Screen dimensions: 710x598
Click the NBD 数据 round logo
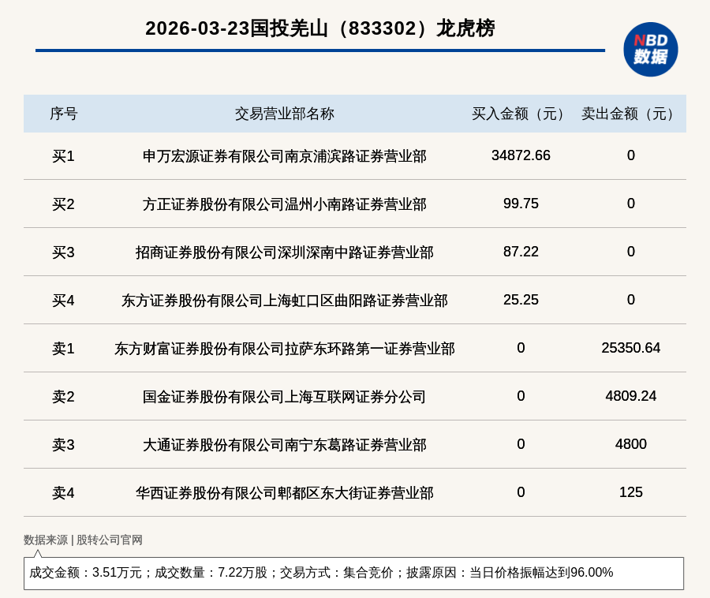click(x=650, y=49)
